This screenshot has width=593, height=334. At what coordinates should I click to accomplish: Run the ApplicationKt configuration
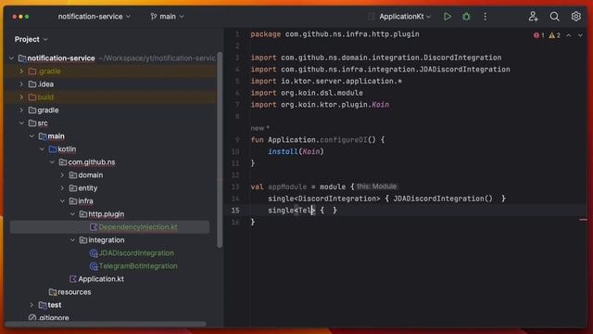pos(448,17)
